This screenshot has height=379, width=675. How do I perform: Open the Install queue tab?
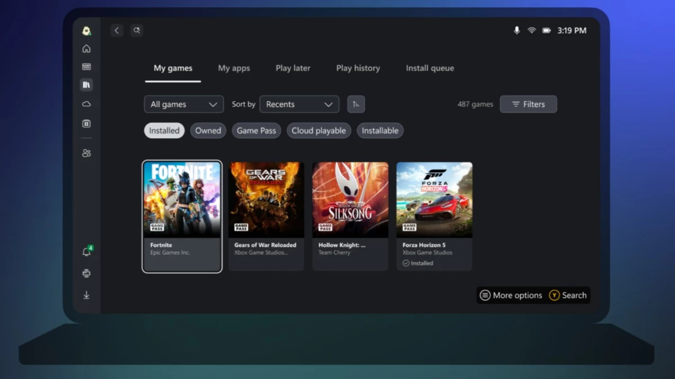[429, 68]
